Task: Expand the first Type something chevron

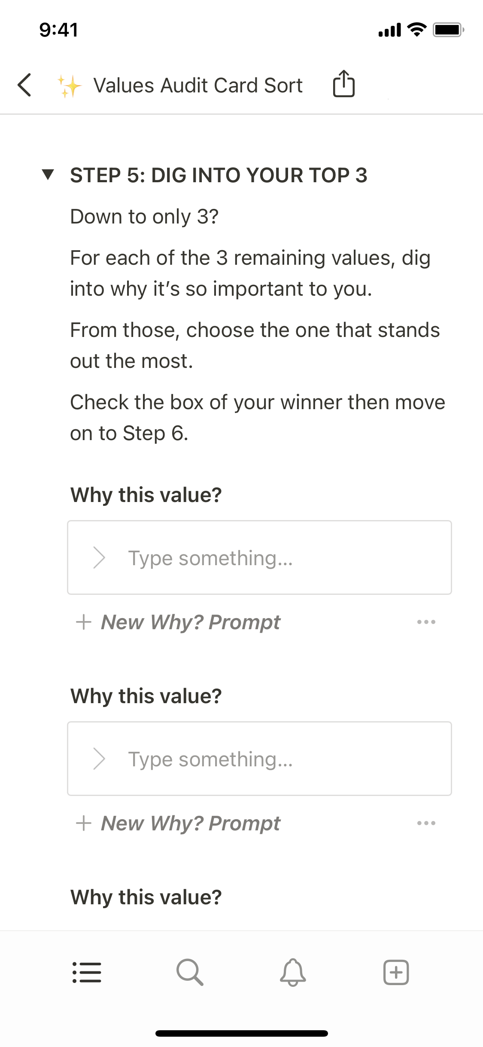Action: [x=99, y=558]
